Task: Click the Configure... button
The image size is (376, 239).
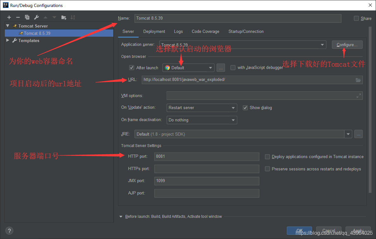Action: (x=347, y=45)
